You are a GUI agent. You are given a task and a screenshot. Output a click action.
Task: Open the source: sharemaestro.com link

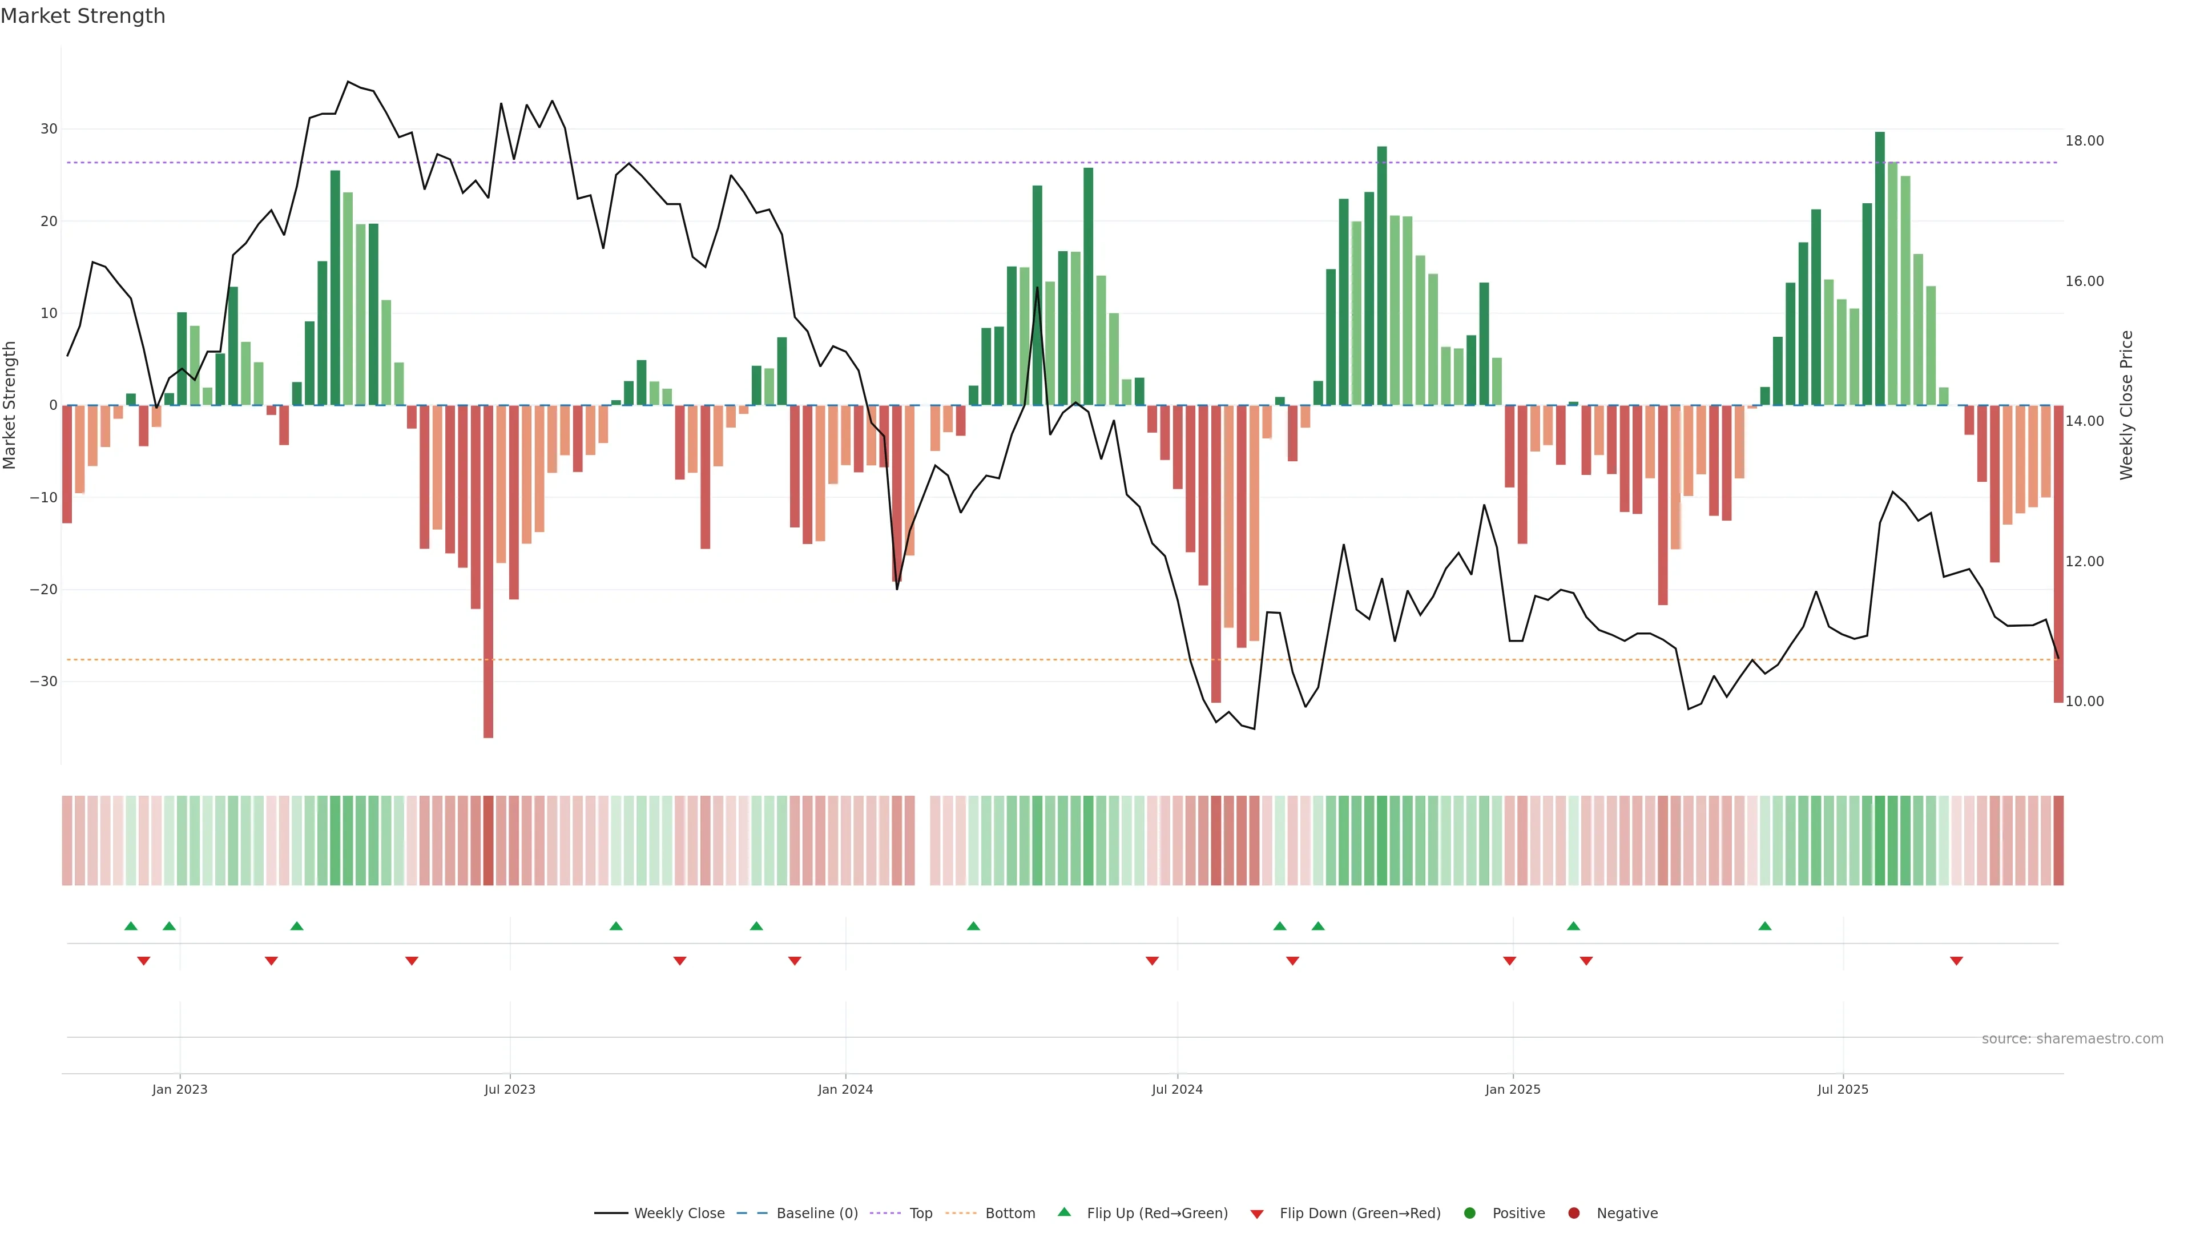pos(2072,1039)
